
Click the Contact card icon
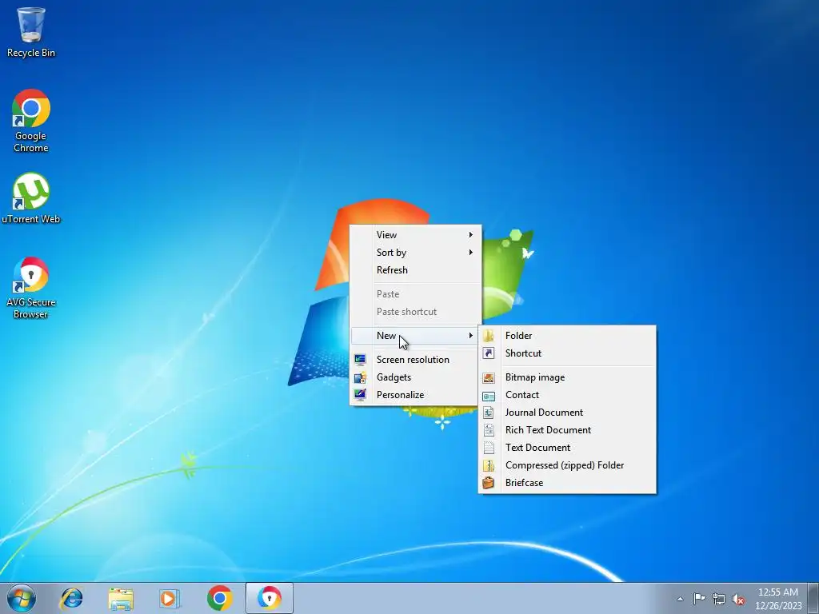(x=489, y=397)
